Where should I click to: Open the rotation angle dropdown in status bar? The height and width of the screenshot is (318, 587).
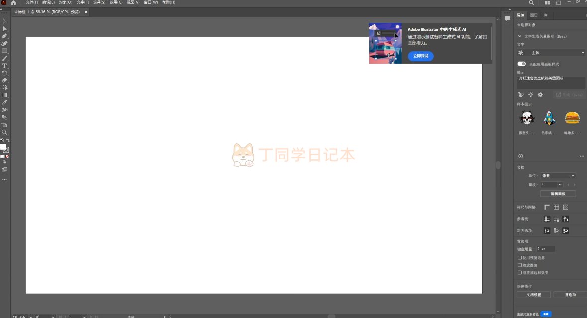[53, 317]
